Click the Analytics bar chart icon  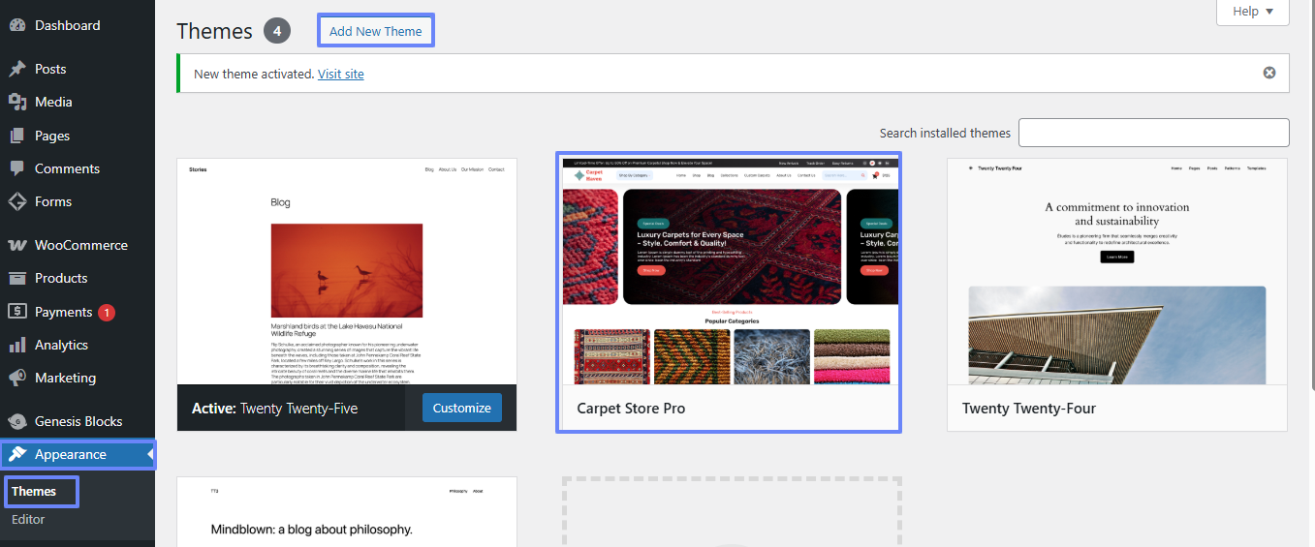click(16, 346)
